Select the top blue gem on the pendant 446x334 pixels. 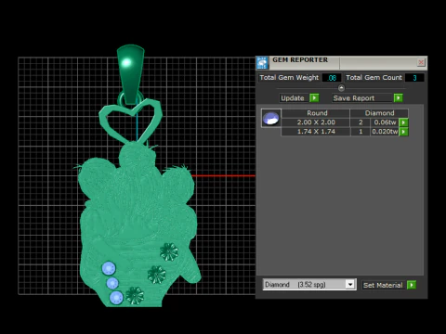click(x=109, y=268)
